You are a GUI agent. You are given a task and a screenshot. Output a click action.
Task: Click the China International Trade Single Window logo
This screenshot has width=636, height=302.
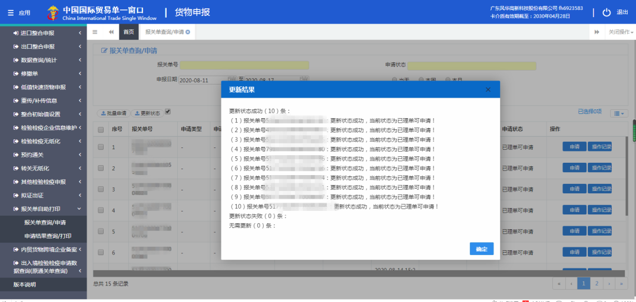(x=102, y=12)
